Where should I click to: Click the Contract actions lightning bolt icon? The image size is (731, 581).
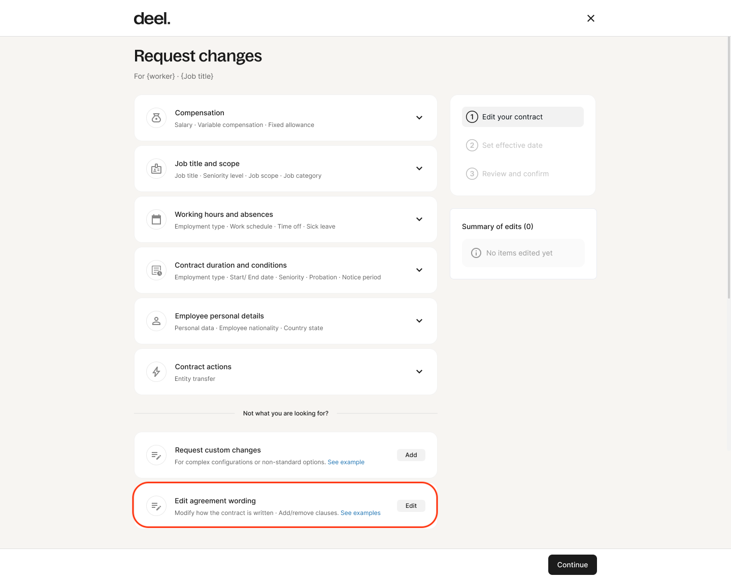click(x=156, y=371)
